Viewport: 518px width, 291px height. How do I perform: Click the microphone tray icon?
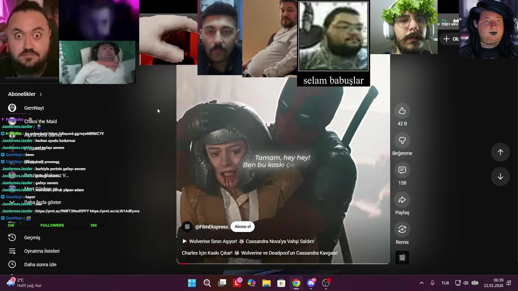433,283
